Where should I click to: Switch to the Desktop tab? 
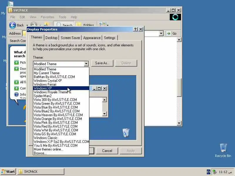[x=51, y=38]
